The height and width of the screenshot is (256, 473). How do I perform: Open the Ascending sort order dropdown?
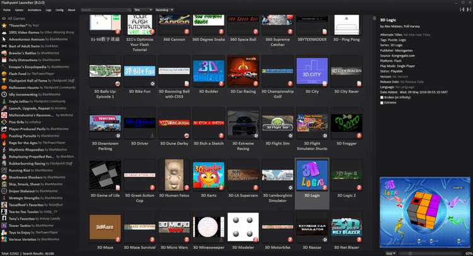pos(164,10)
